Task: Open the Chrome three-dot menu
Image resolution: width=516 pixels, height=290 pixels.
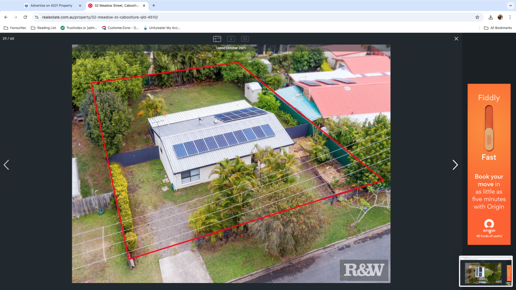Action: pyautogui.click(x=510, y=17)
